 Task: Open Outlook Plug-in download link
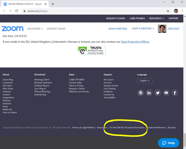coord(42,86)
